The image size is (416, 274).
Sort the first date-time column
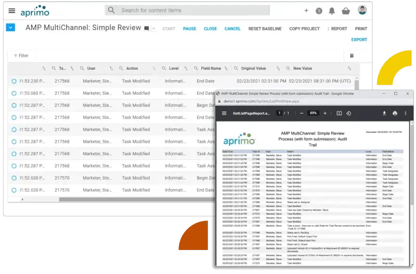point(44,68)
